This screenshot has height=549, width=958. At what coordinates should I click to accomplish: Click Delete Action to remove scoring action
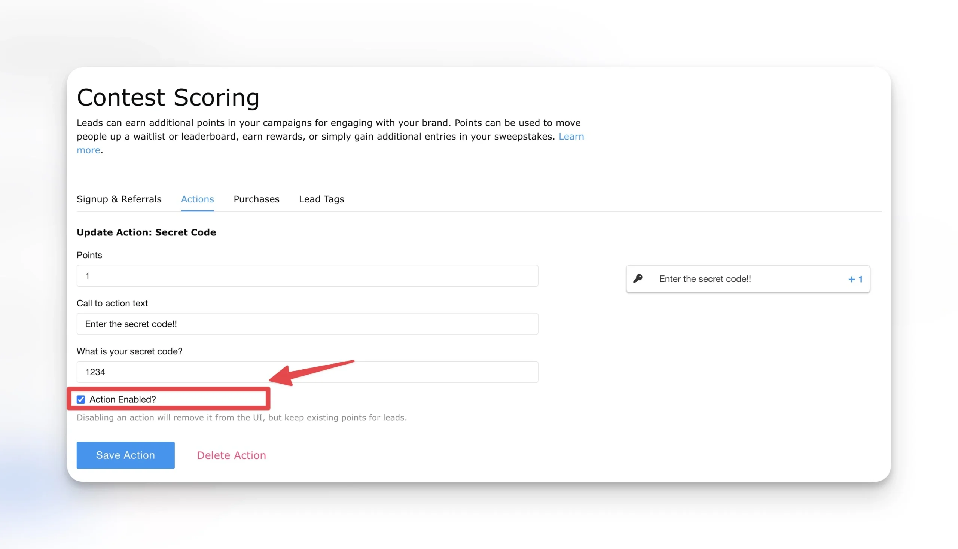(231, 455)
